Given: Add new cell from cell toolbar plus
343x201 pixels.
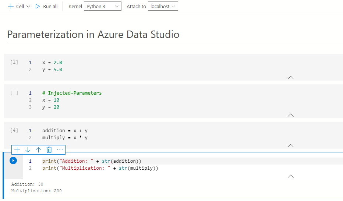Looking at the screenshot, I should point(17,150).
